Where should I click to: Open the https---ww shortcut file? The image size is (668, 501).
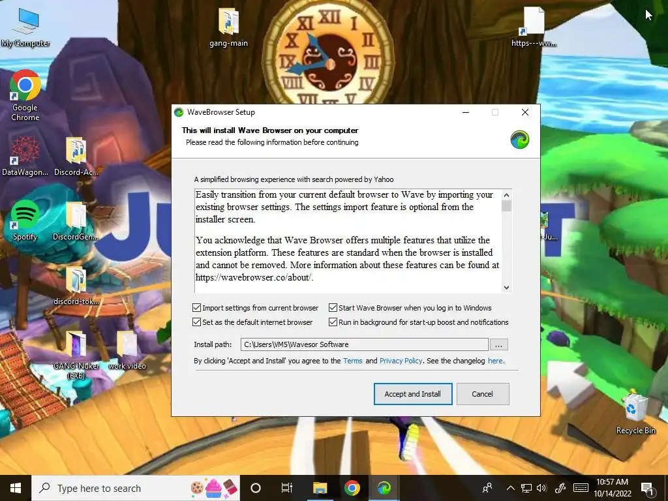(x=534, y=26)
